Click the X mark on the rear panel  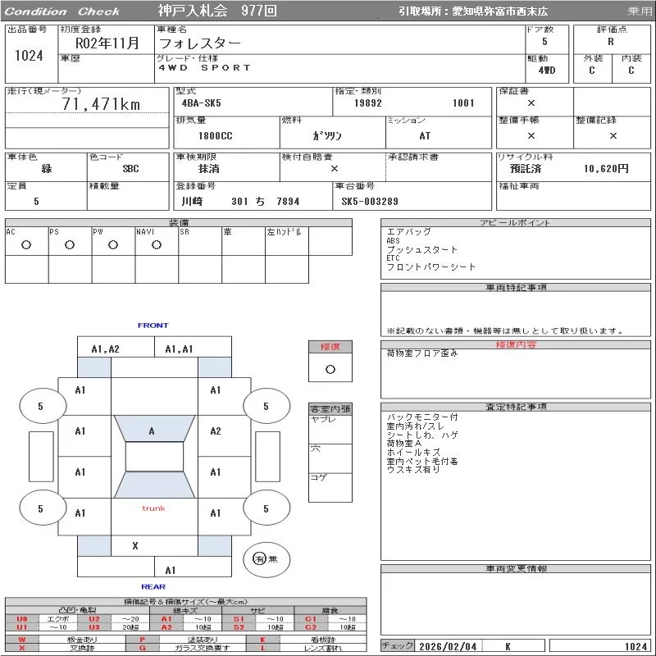coord(135,546)
